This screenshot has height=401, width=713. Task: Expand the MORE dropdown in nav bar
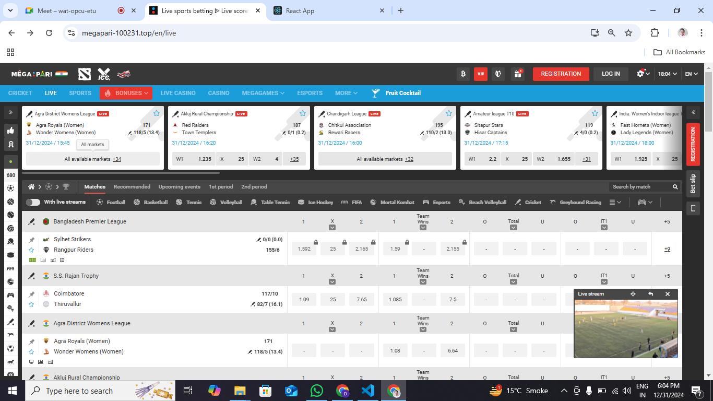[x=346, y=93]
